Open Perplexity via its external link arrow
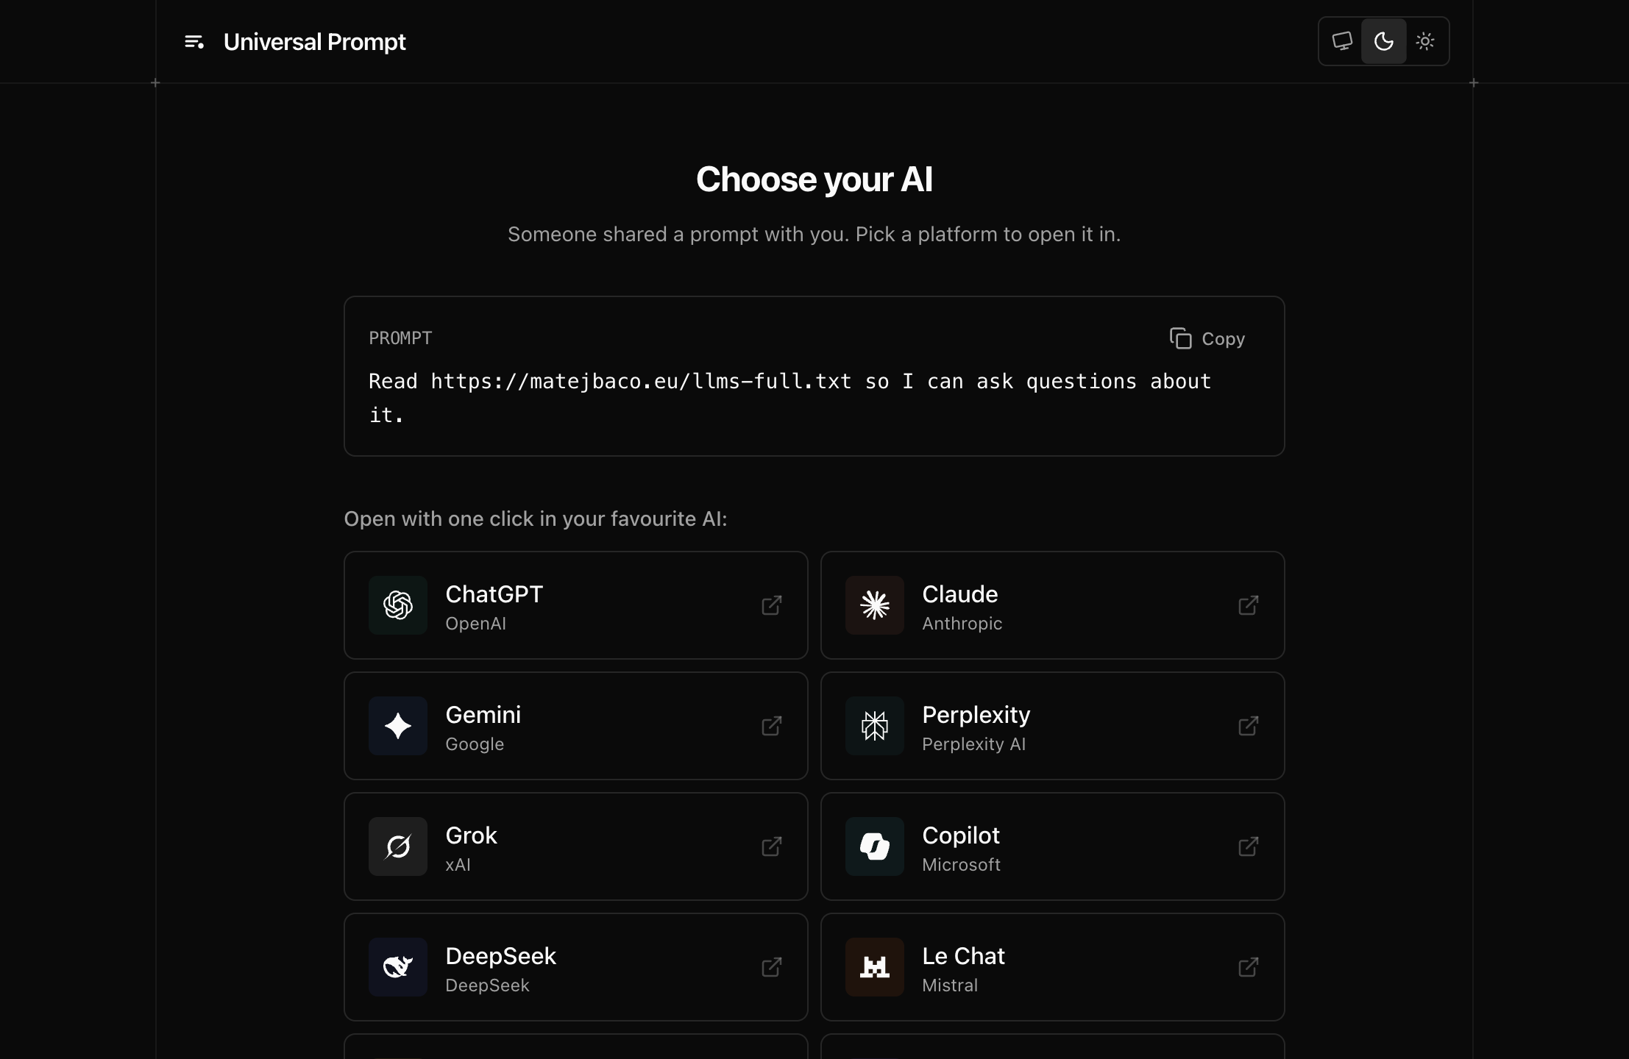Image resolution: width=1629 pixels, height=1059 pixels. tap(1248, 726)
